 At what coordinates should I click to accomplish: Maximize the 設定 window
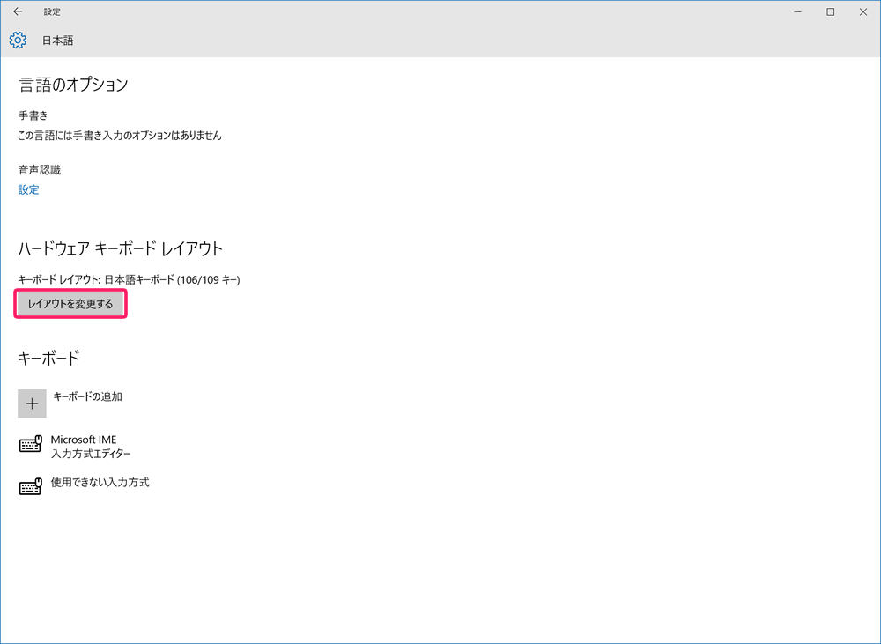(x=831, y=11)
